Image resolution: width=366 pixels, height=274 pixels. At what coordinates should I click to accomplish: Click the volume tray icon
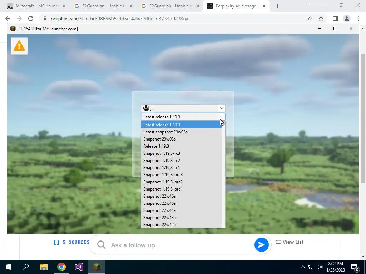320,267
